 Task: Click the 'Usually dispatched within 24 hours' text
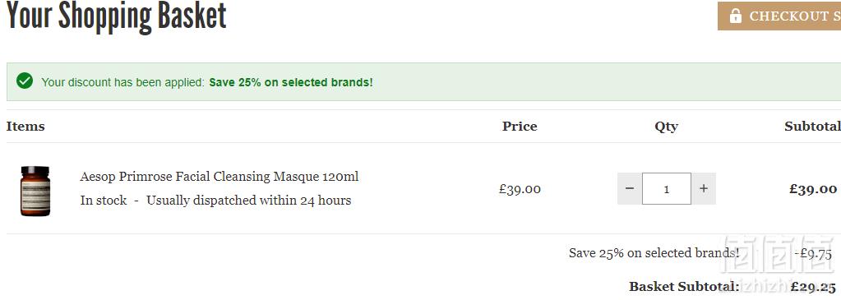point(249,201)
